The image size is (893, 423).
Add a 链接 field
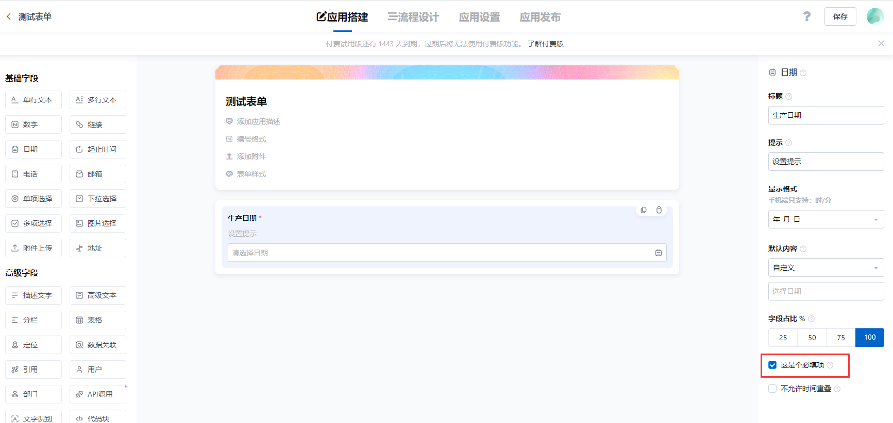pos(98,125)
